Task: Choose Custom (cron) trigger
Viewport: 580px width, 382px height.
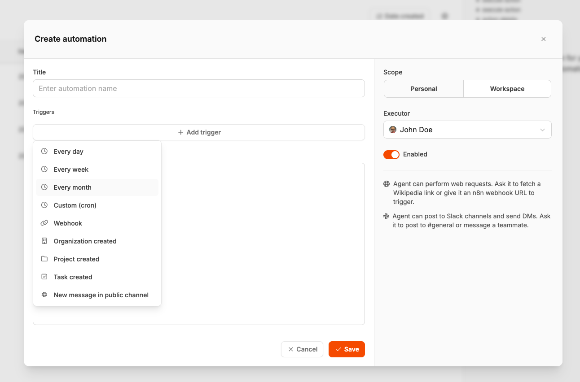Action: (x=97, y=205)
